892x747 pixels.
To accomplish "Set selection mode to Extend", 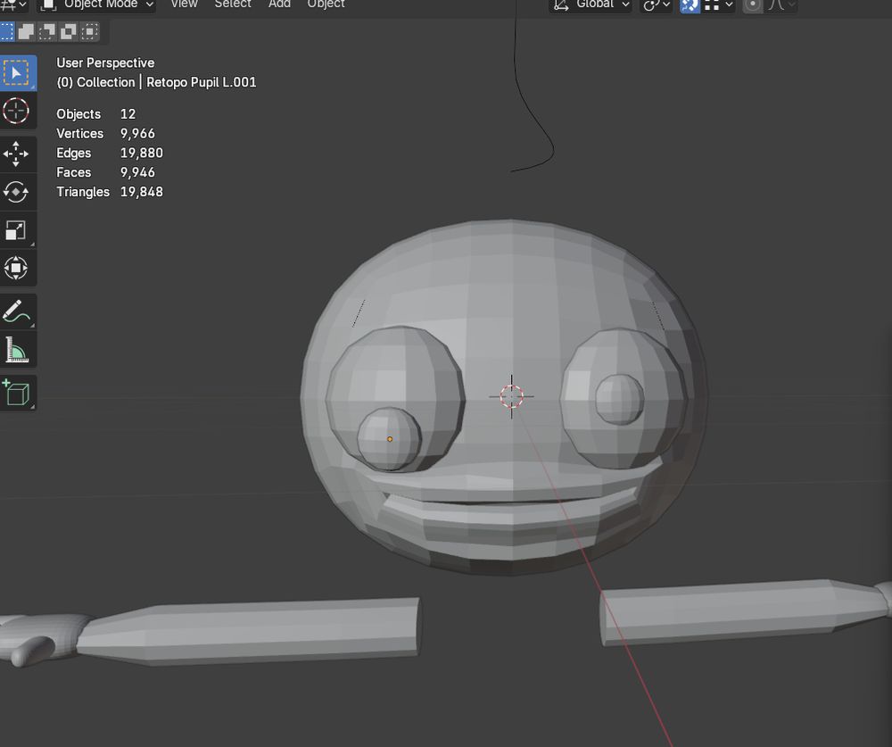I will pyautogui.click(x=27, y=32).
